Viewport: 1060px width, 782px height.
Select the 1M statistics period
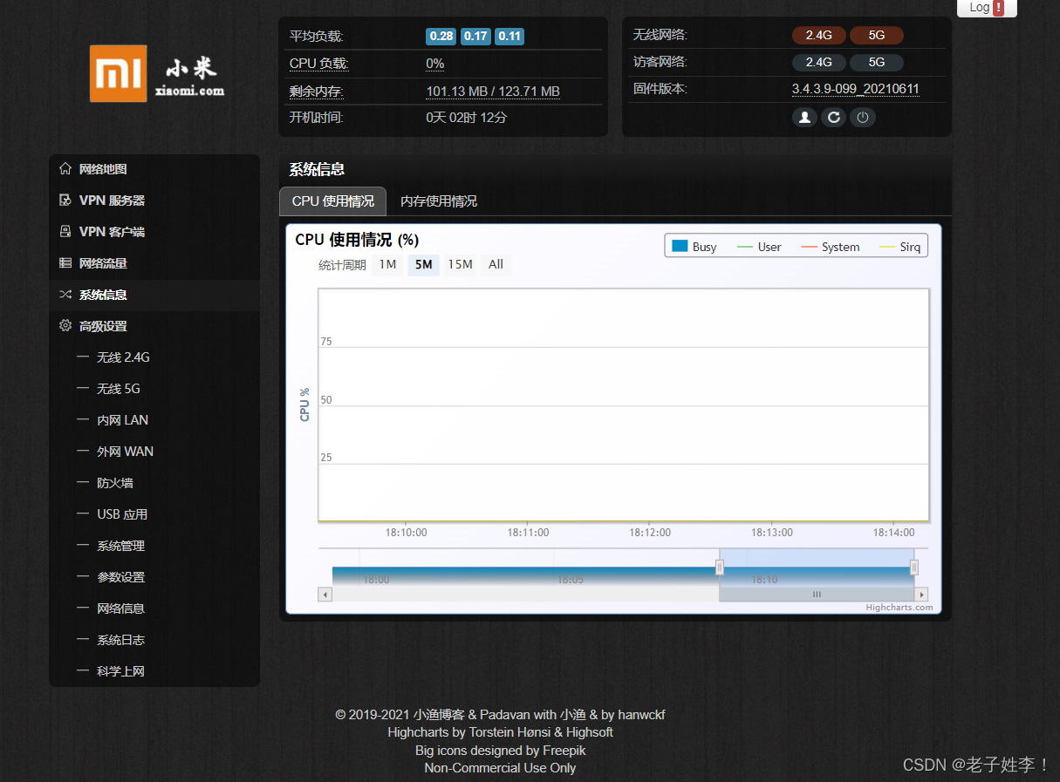(387, 264)
